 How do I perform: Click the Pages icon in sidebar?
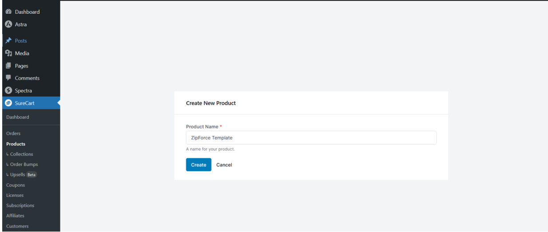pos(8,66)
